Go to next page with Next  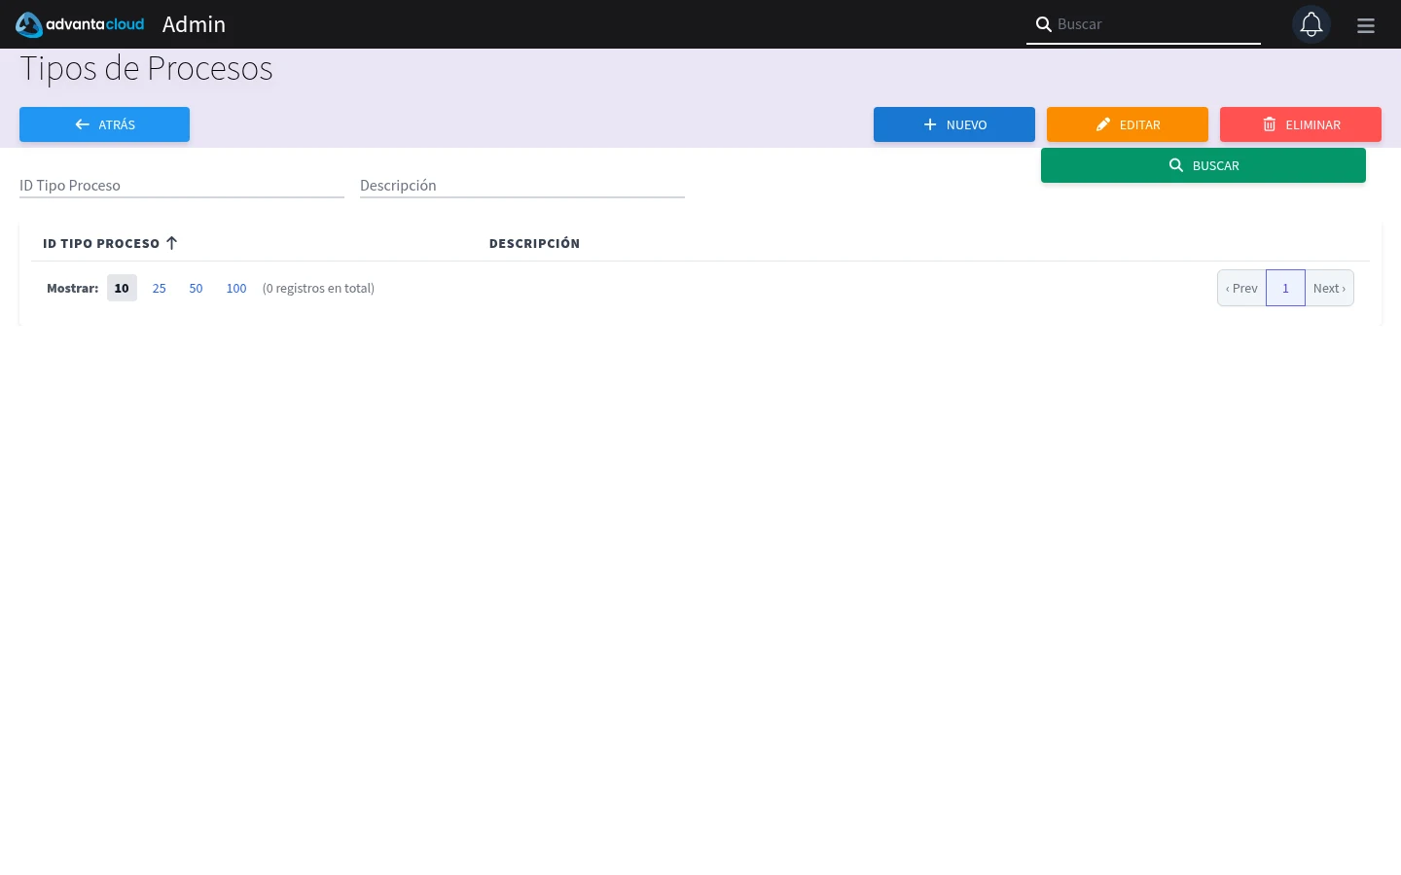point(1329,288)
